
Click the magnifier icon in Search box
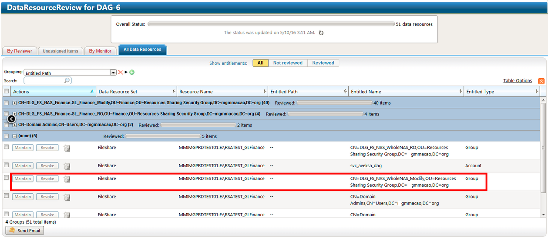67,81
